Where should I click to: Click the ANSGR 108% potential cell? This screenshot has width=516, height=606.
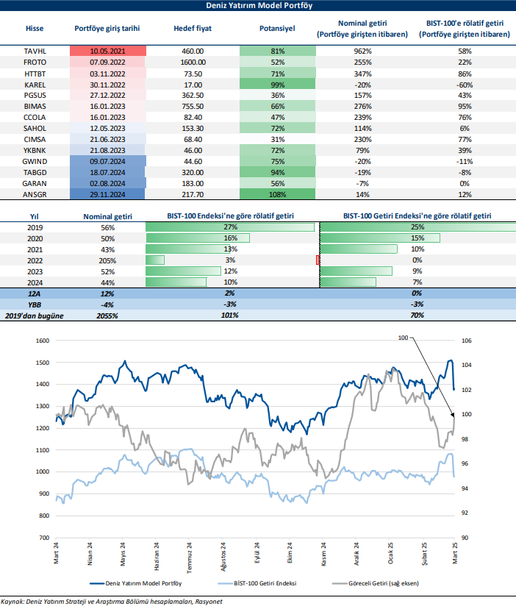tap(278, 194)
